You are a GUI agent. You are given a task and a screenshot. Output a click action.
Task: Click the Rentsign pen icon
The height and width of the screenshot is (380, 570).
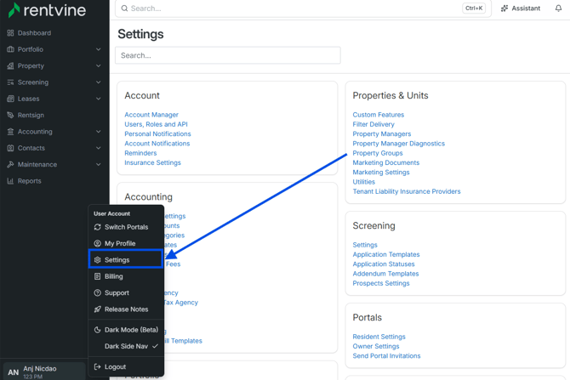click(x=10, y=115)
